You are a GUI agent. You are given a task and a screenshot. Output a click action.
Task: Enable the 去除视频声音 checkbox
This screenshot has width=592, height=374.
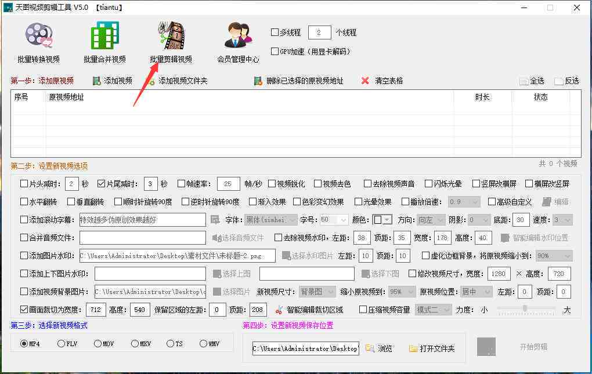click(367, 184)
